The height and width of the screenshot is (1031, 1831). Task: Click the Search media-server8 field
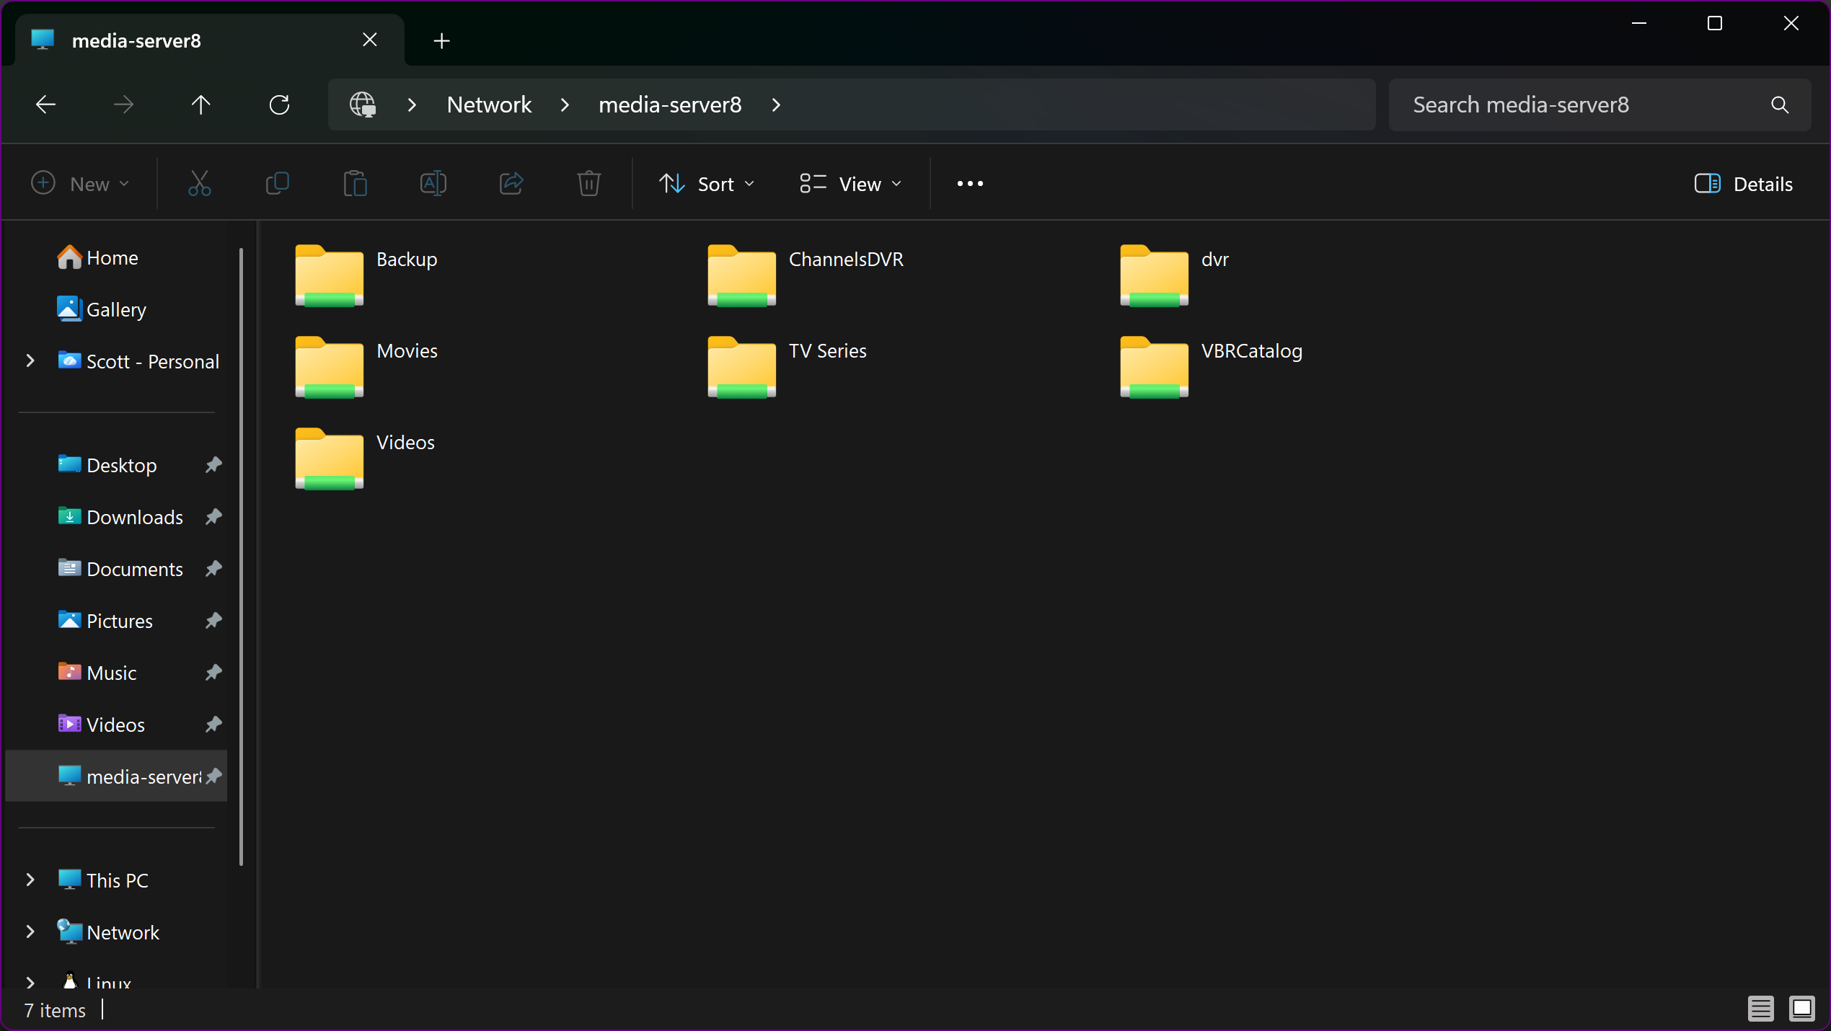point(1587,105)
